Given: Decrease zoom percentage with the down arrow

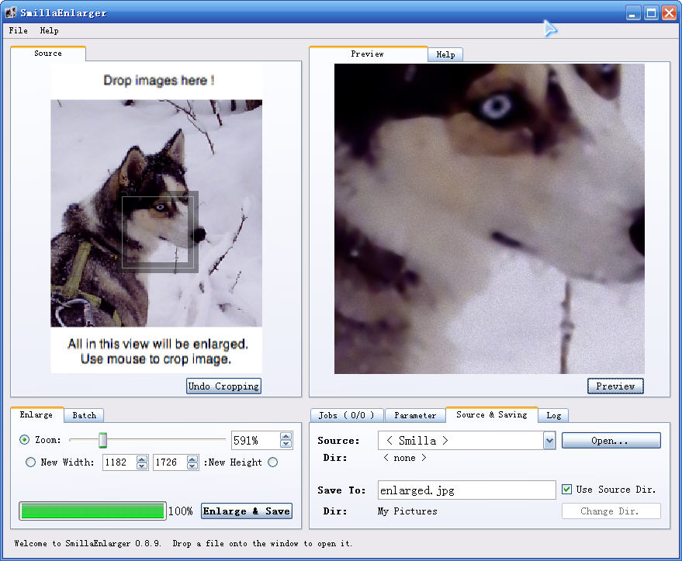Looking at the screenshot, I should click(x=286, y=445).
